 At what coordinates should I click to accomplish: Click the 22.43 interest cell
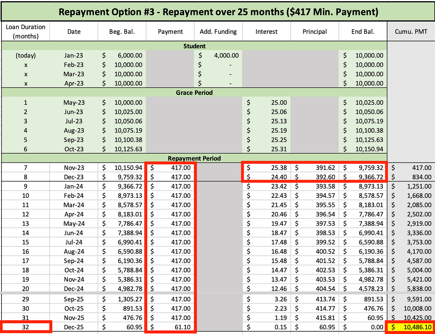coord(266,195)
